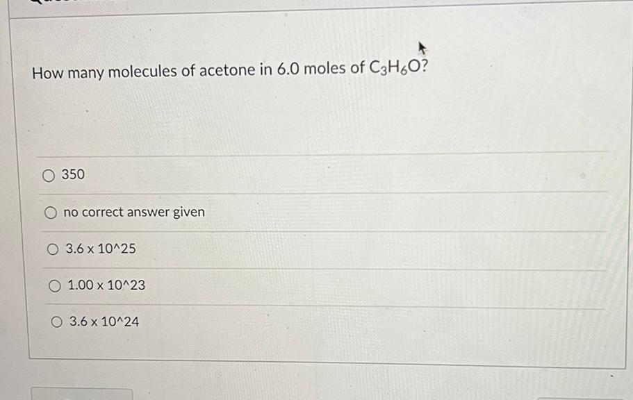Click the divider line above the 350 option
The height and width of the screenshot is (400, 633).
pos(320,156)
